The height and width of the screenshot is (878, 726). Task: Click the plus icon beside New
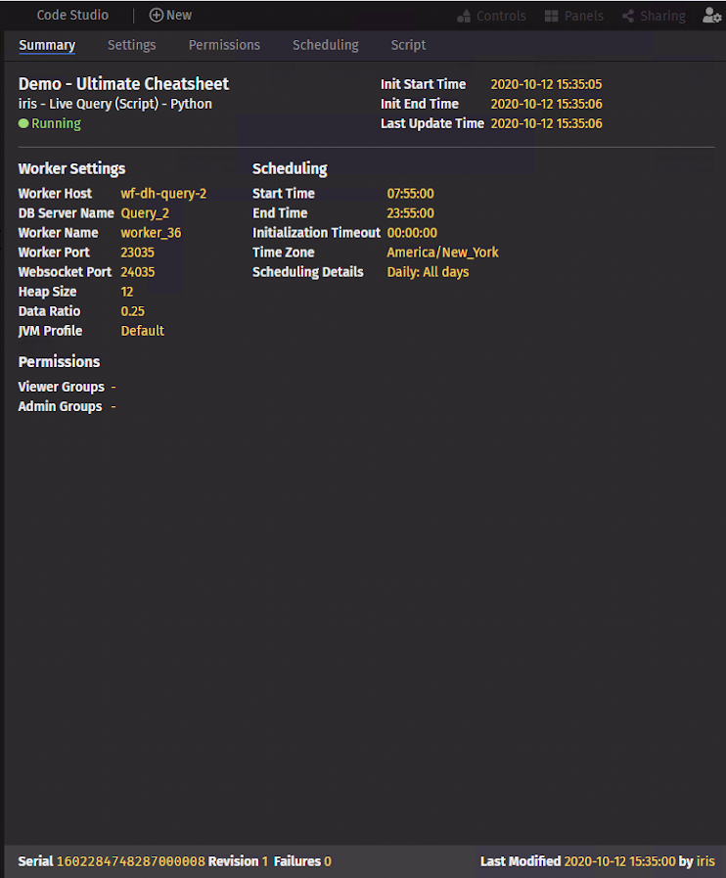click(x=156, y=16)
